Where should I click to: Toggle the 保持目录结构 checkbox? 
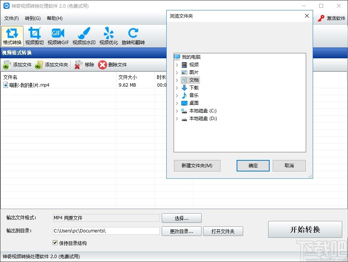56,242
